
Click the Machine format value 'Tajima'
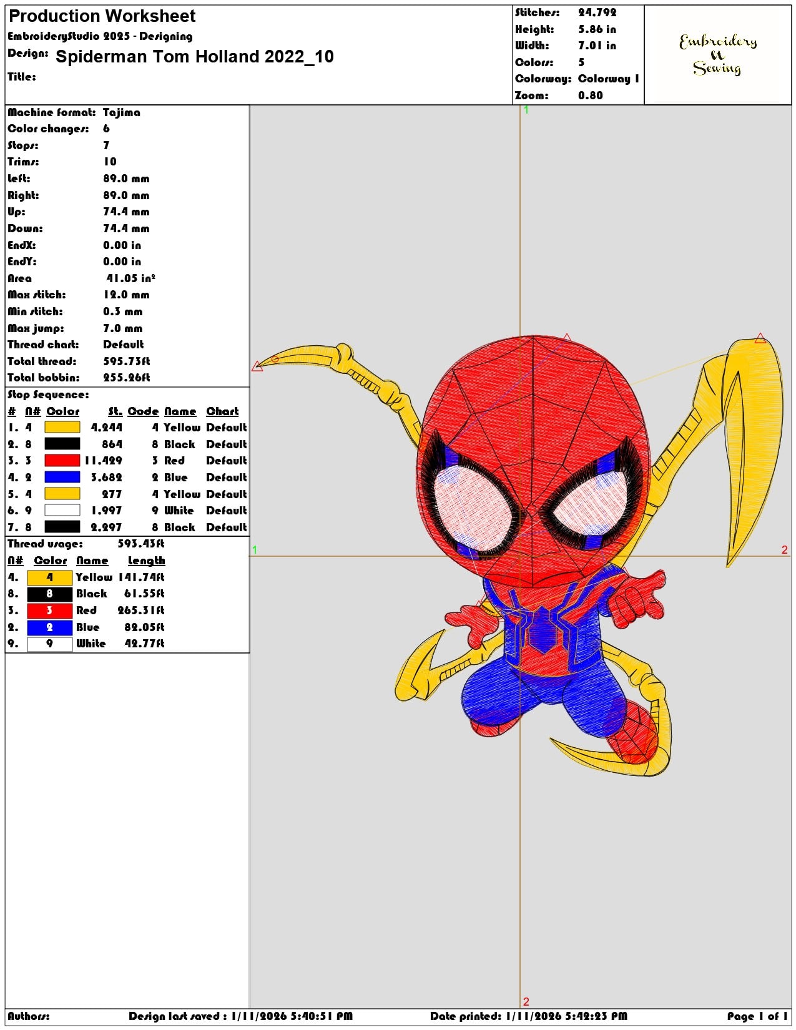click(x=122, y=112)
